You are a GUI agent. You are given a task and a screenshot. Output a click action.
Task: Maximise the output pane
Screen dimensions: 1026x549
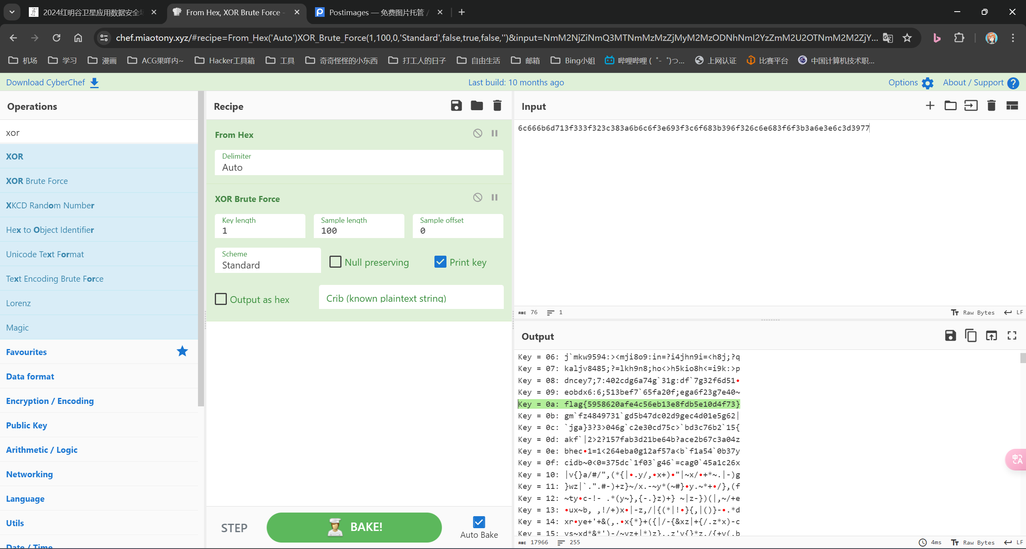pos(1012,336)
